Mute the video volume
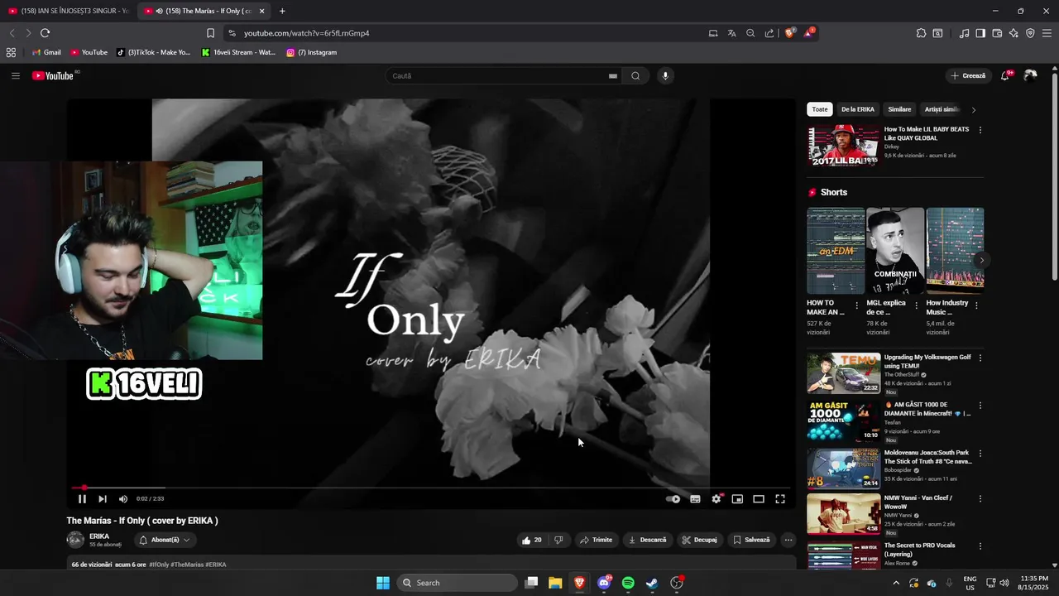The image size is (1059, 596). click(123, 499)
